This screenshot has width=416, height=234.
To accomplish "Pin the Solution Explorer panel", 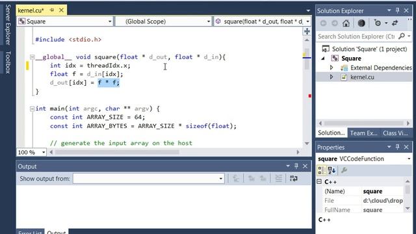I will click(x=397, y=10).
